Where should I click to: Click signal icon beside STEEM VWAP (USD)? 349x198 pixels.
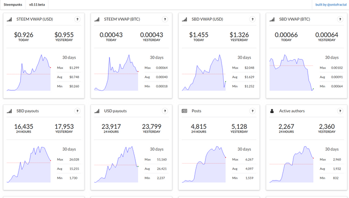9,20
